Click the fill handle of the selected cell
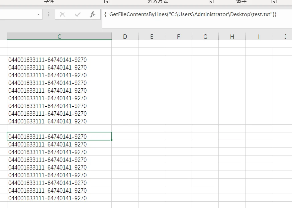 (111, 140)
